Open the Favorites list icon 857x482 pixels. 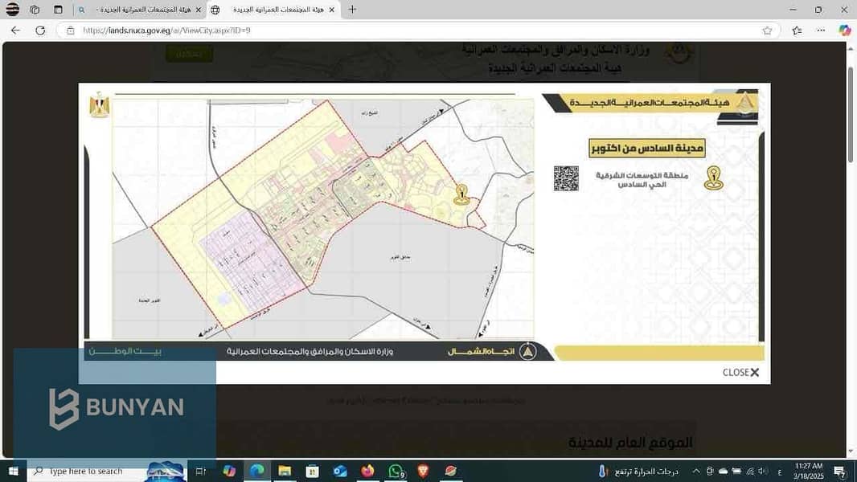(797, 31)
